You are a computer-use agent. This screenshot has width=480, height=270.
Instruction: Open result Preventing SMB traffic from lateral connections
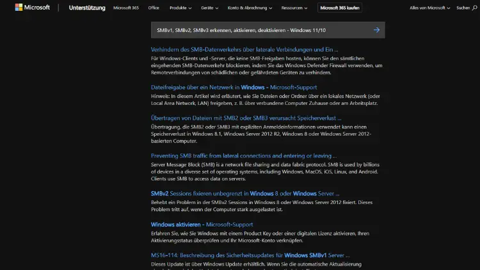[244, 156]
